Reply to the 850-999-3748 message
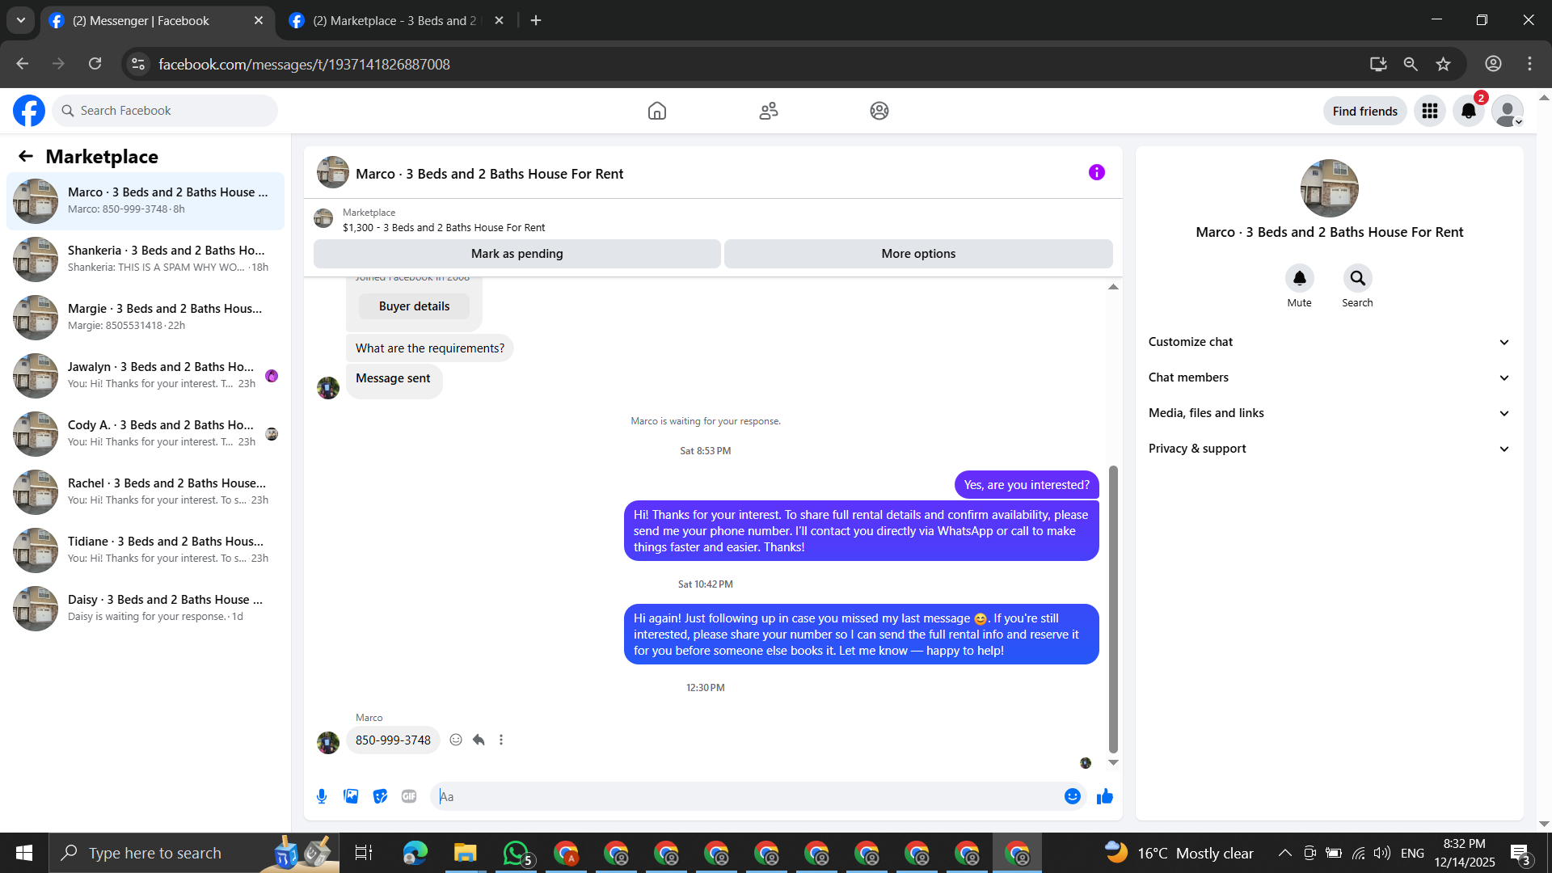Viewport: 1552px width, 873px height. pyautogui.click(x=479, y=740)
